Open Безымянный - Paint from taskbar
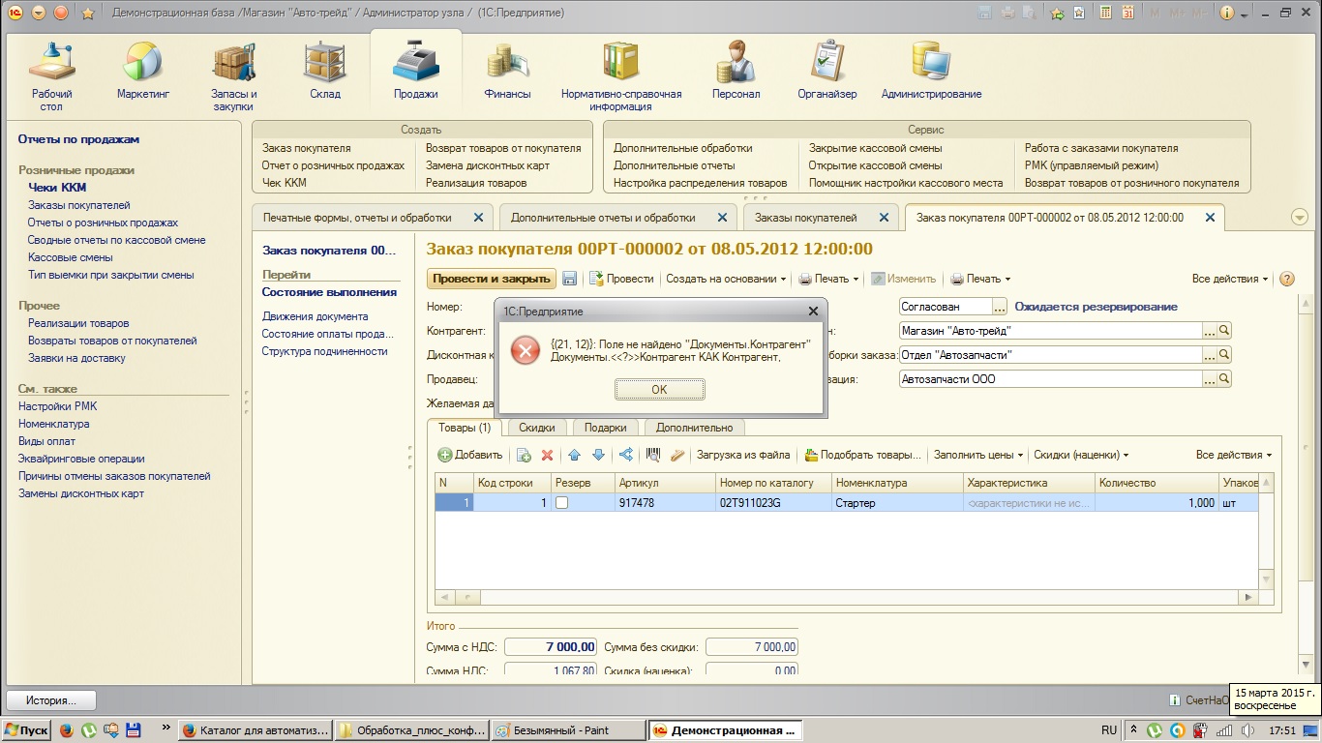The image size is (1322, 743). [x=568, y=730]
